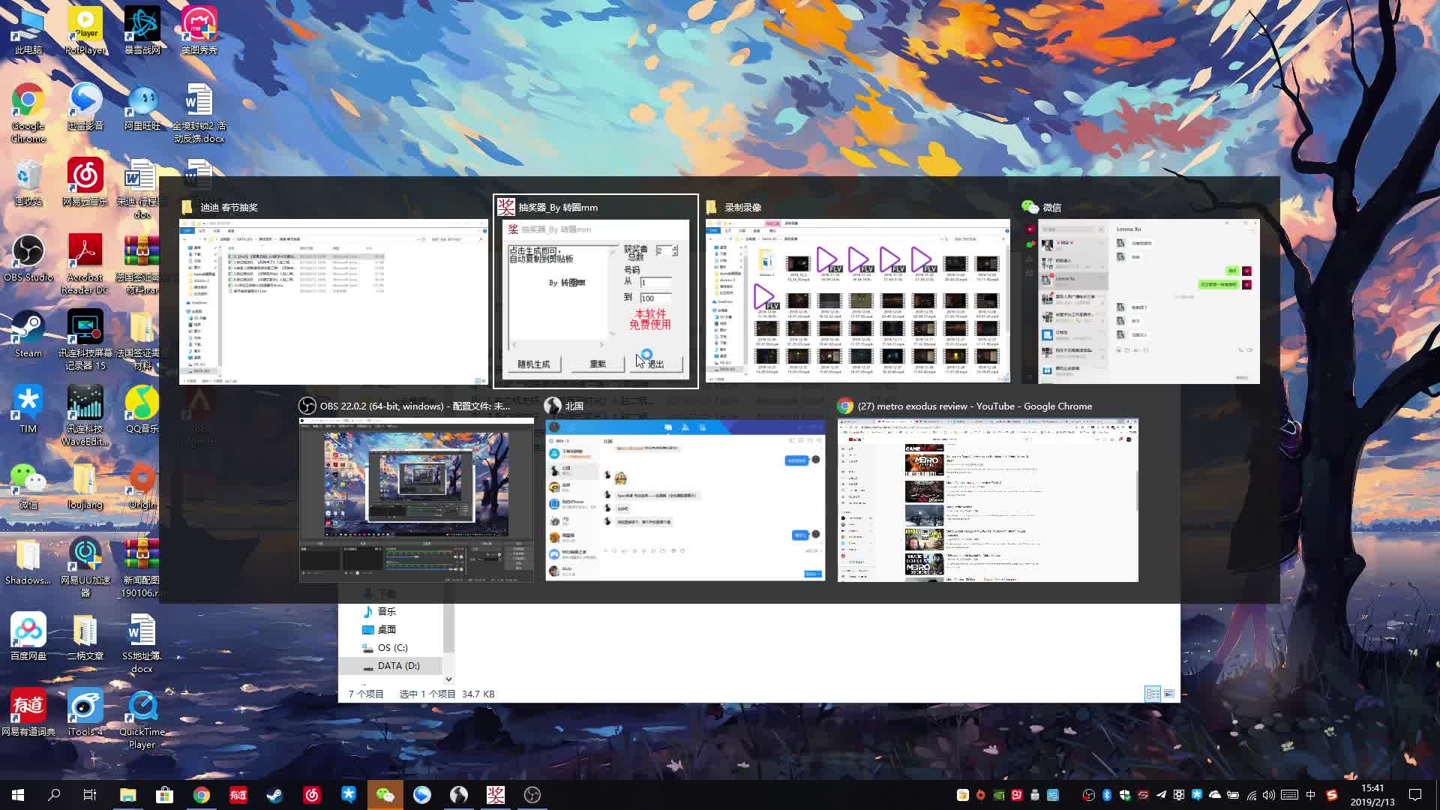
Task: Select the 新闻配图_190106.rar archive
Action: pyautogui.click(x=142, y=568)
